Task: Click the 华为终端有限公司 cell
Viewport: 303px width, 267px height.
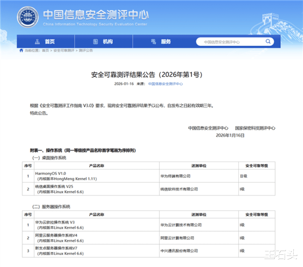Action: (199, 176)
